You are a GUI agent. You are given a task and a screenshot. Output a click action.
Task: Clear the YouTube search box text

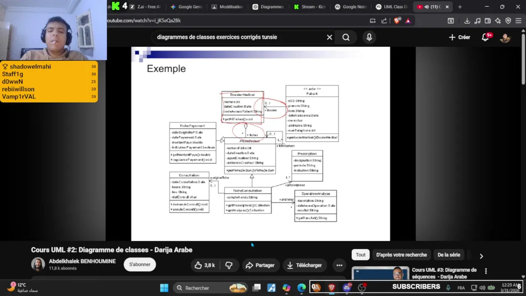(330, 37)
